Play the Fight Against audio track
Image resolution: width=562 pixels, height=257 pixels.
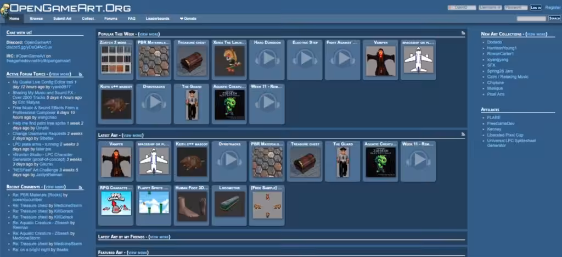point(343,59)
